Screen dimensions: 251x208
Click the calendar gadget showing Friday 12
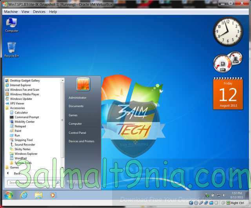(228, 93)
